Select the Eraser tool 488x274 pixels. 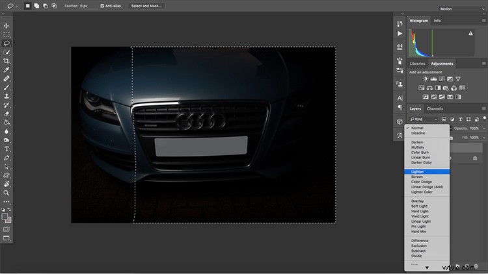pos(7,114)
